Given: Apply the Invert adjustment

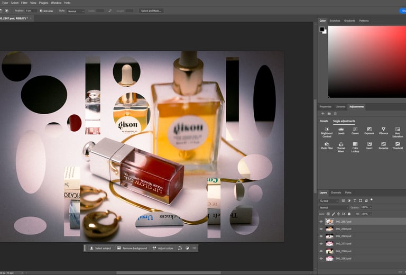Looking at the screenshot, I should pyautogui.click(x=370, y=144).
